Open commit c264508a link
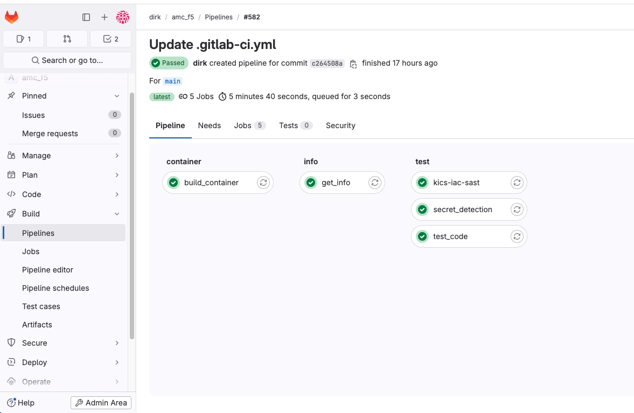Screen dimensions: 634x413 [x=327, y=64]
